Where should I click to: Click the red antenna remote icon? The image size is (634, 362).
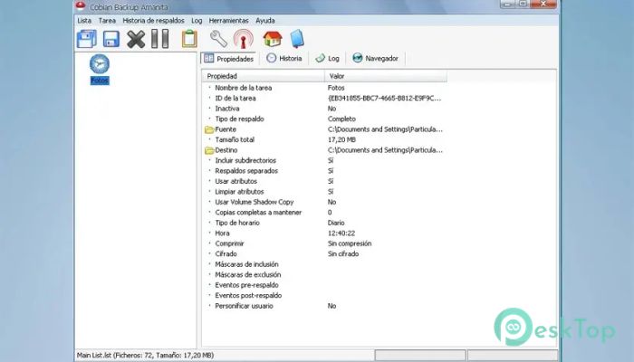pos(244,39)
